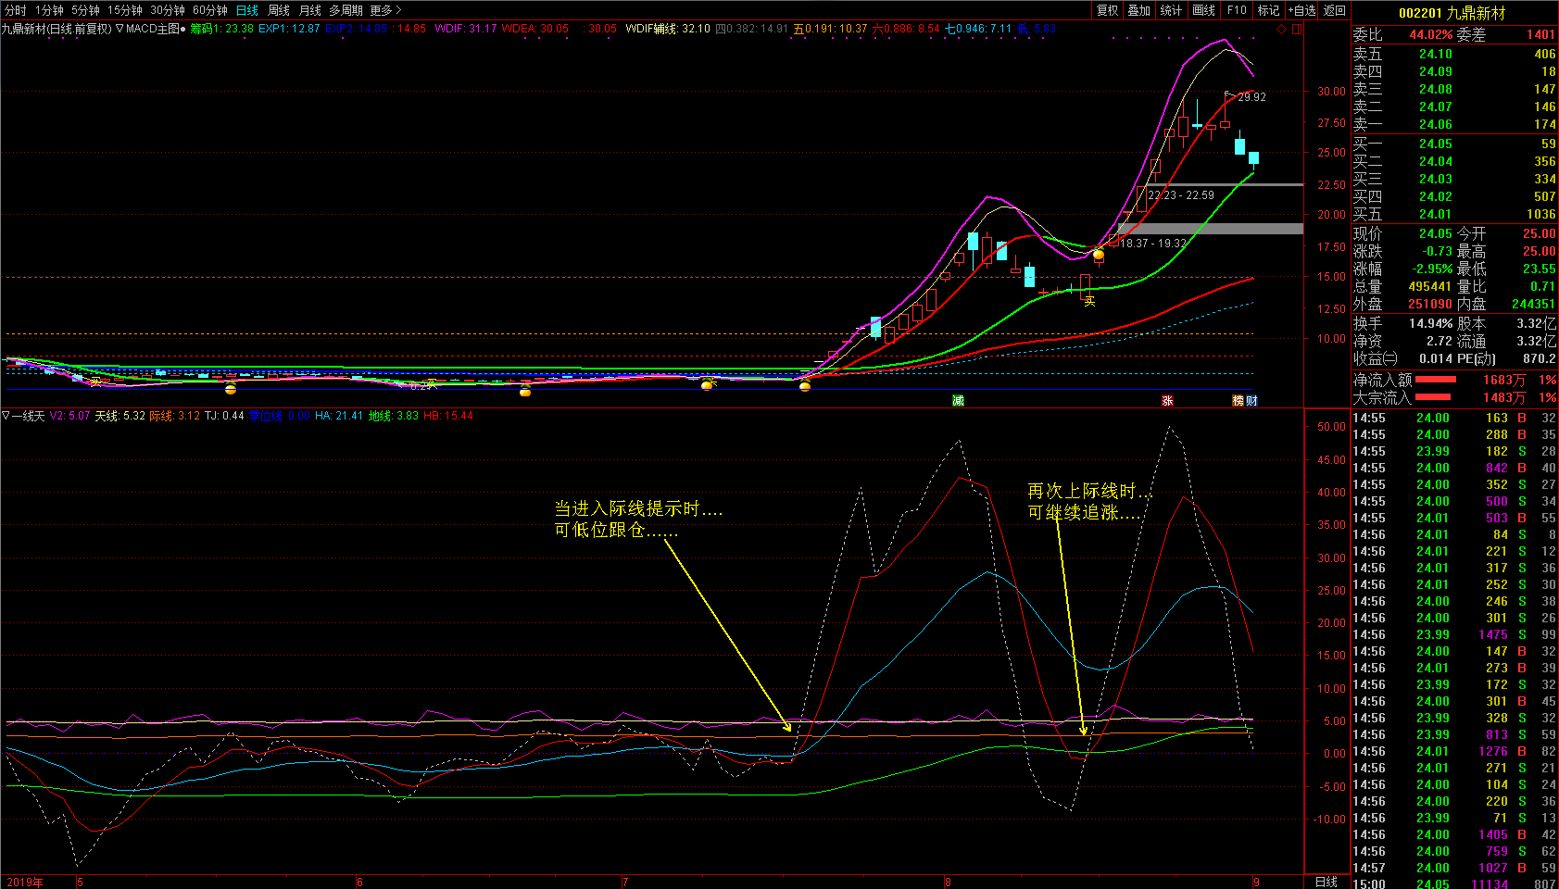1559x889 pixels.
Task: Toggle 叠加 overlay mode
Action: pyautogui.click(x=1138, y=10)
